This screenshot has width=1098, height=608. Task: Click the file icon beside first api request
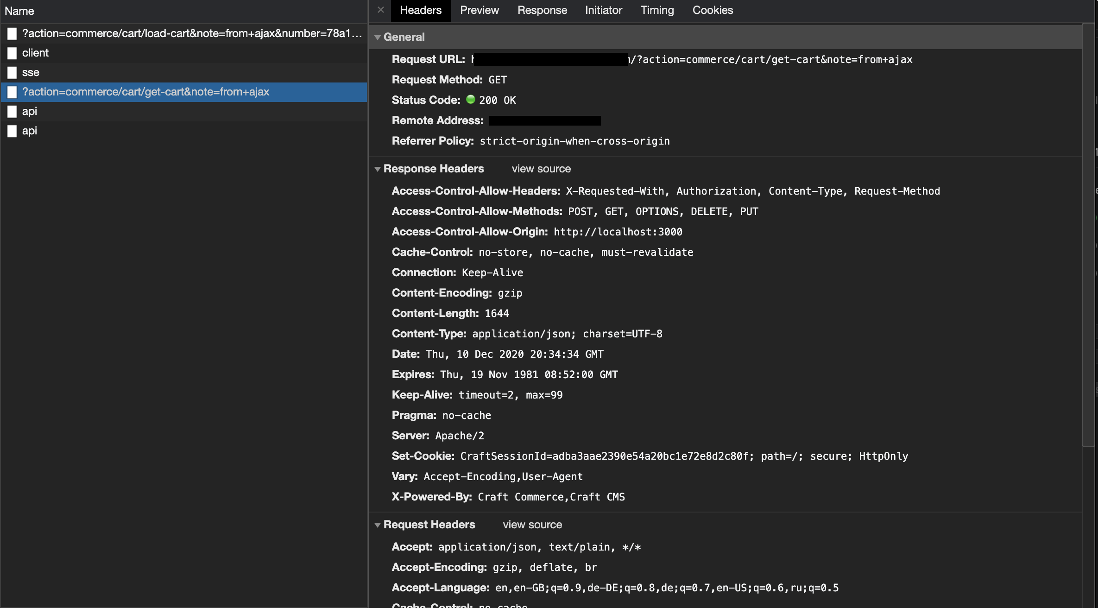[12, 111]
